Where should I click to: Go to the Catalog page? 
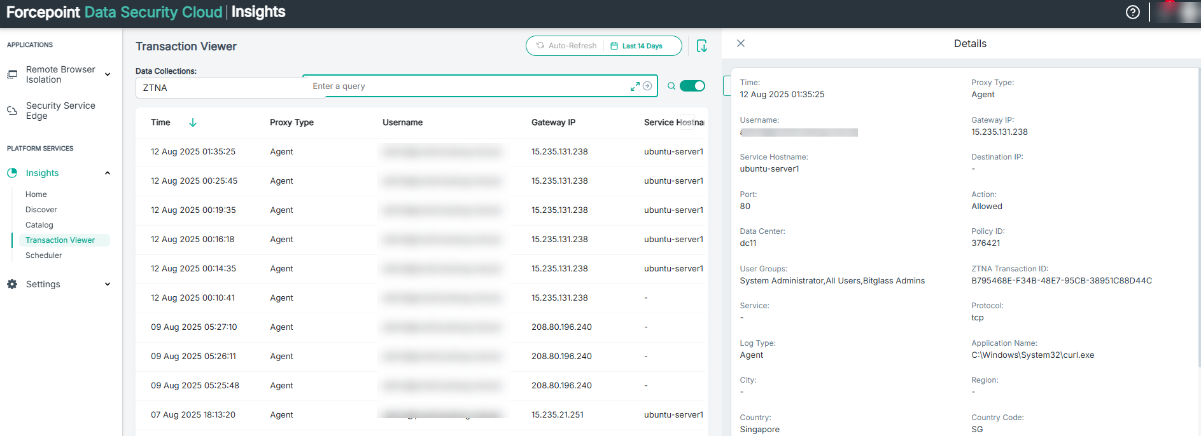39,225
